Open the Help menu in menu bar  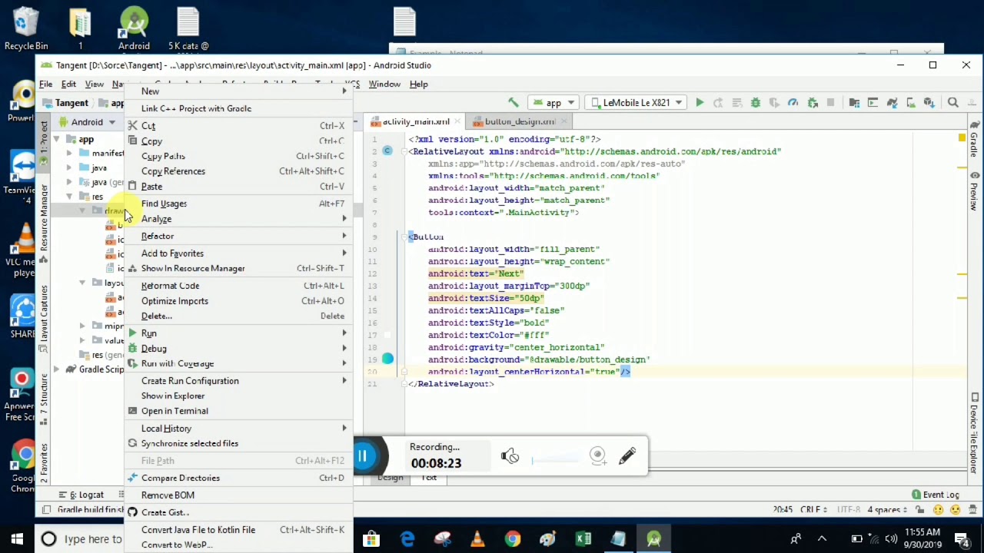[x=418, y=84]
